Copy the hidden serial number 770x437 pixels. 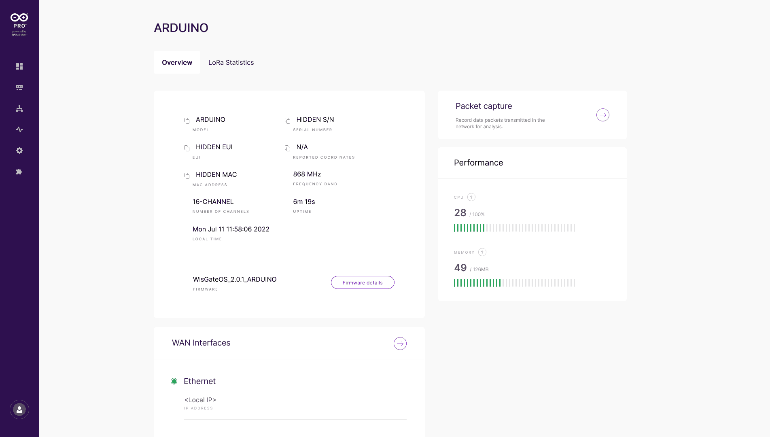point(287,121)
